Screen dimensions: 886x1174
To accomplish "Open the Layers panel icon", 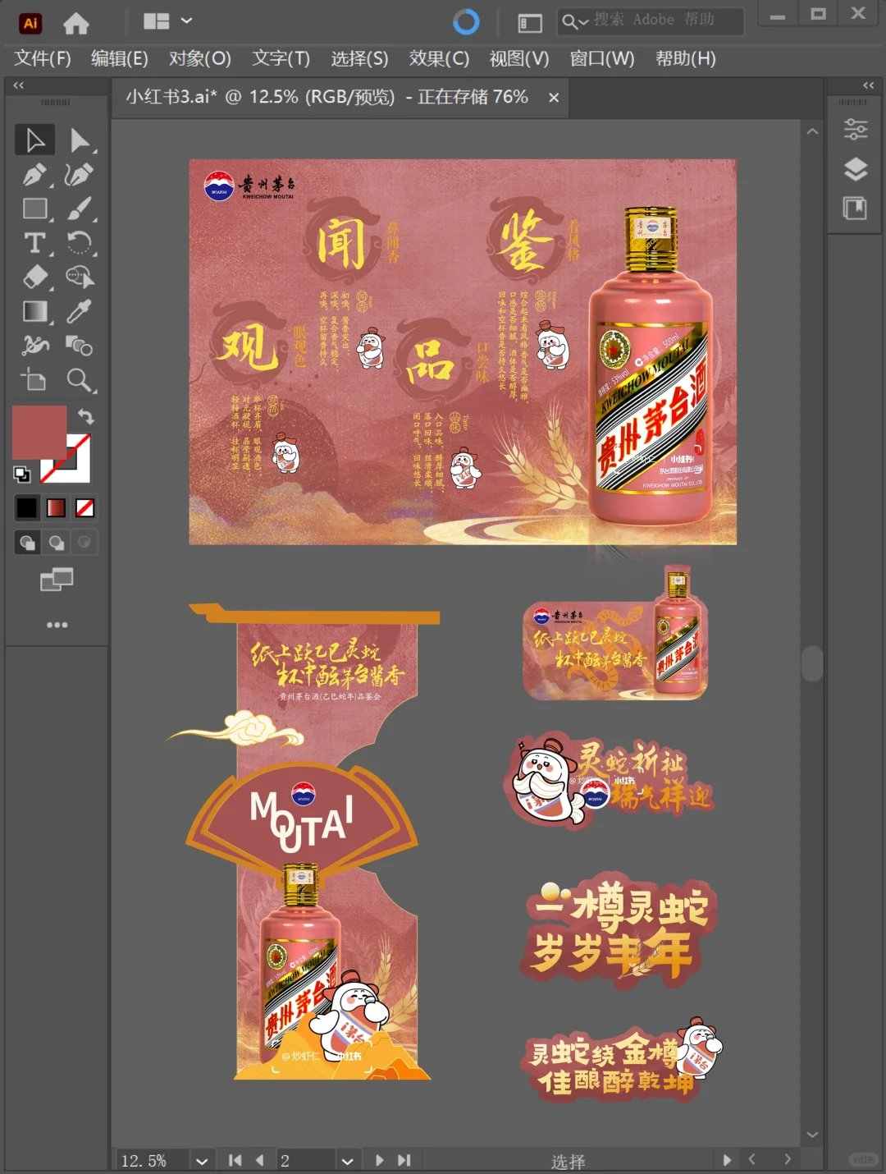I will (856, 169).
